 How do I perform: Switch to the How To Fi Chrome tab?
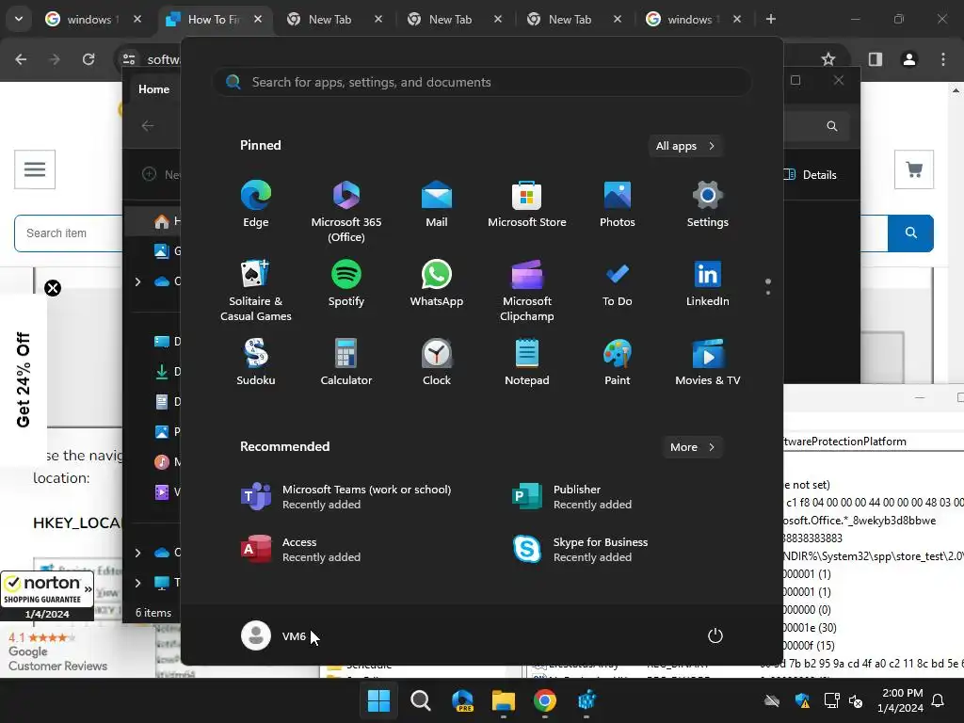pyautogui.click(x=214, y=20)
